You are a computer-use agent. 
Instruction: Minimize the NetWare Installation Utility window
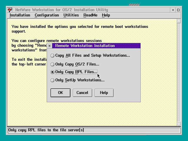pos(173,10)
